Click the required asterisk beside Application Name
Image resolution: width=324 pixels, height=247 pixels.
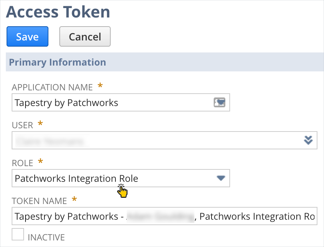click(100, 87)
